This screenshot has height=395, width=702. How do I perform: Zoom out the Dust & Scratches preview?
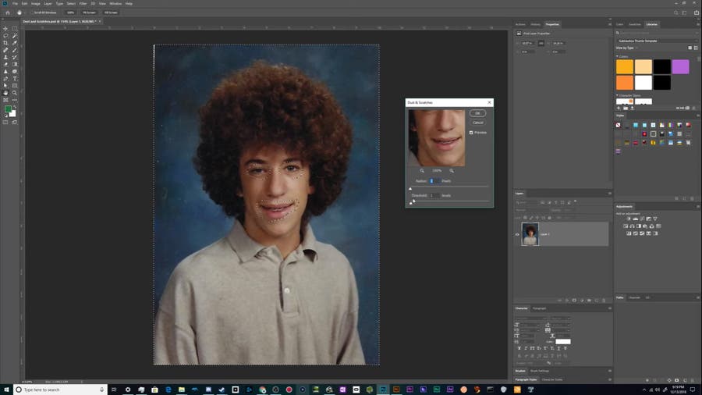[x=422, y=171]
